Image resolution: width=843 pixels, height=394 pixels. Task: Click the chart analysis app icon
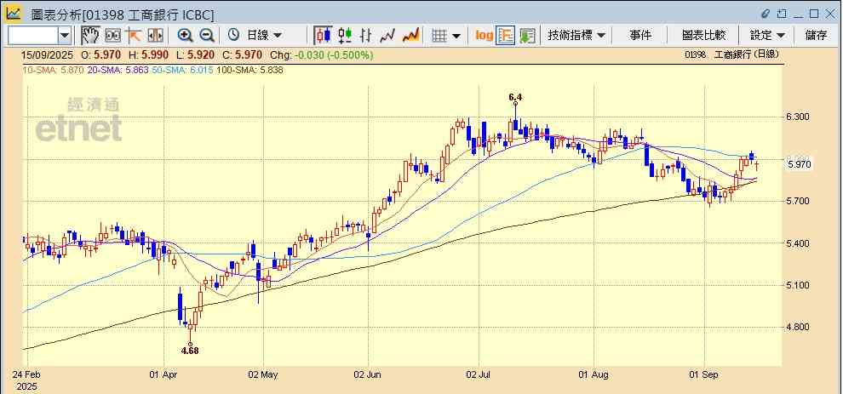[14, 13]
